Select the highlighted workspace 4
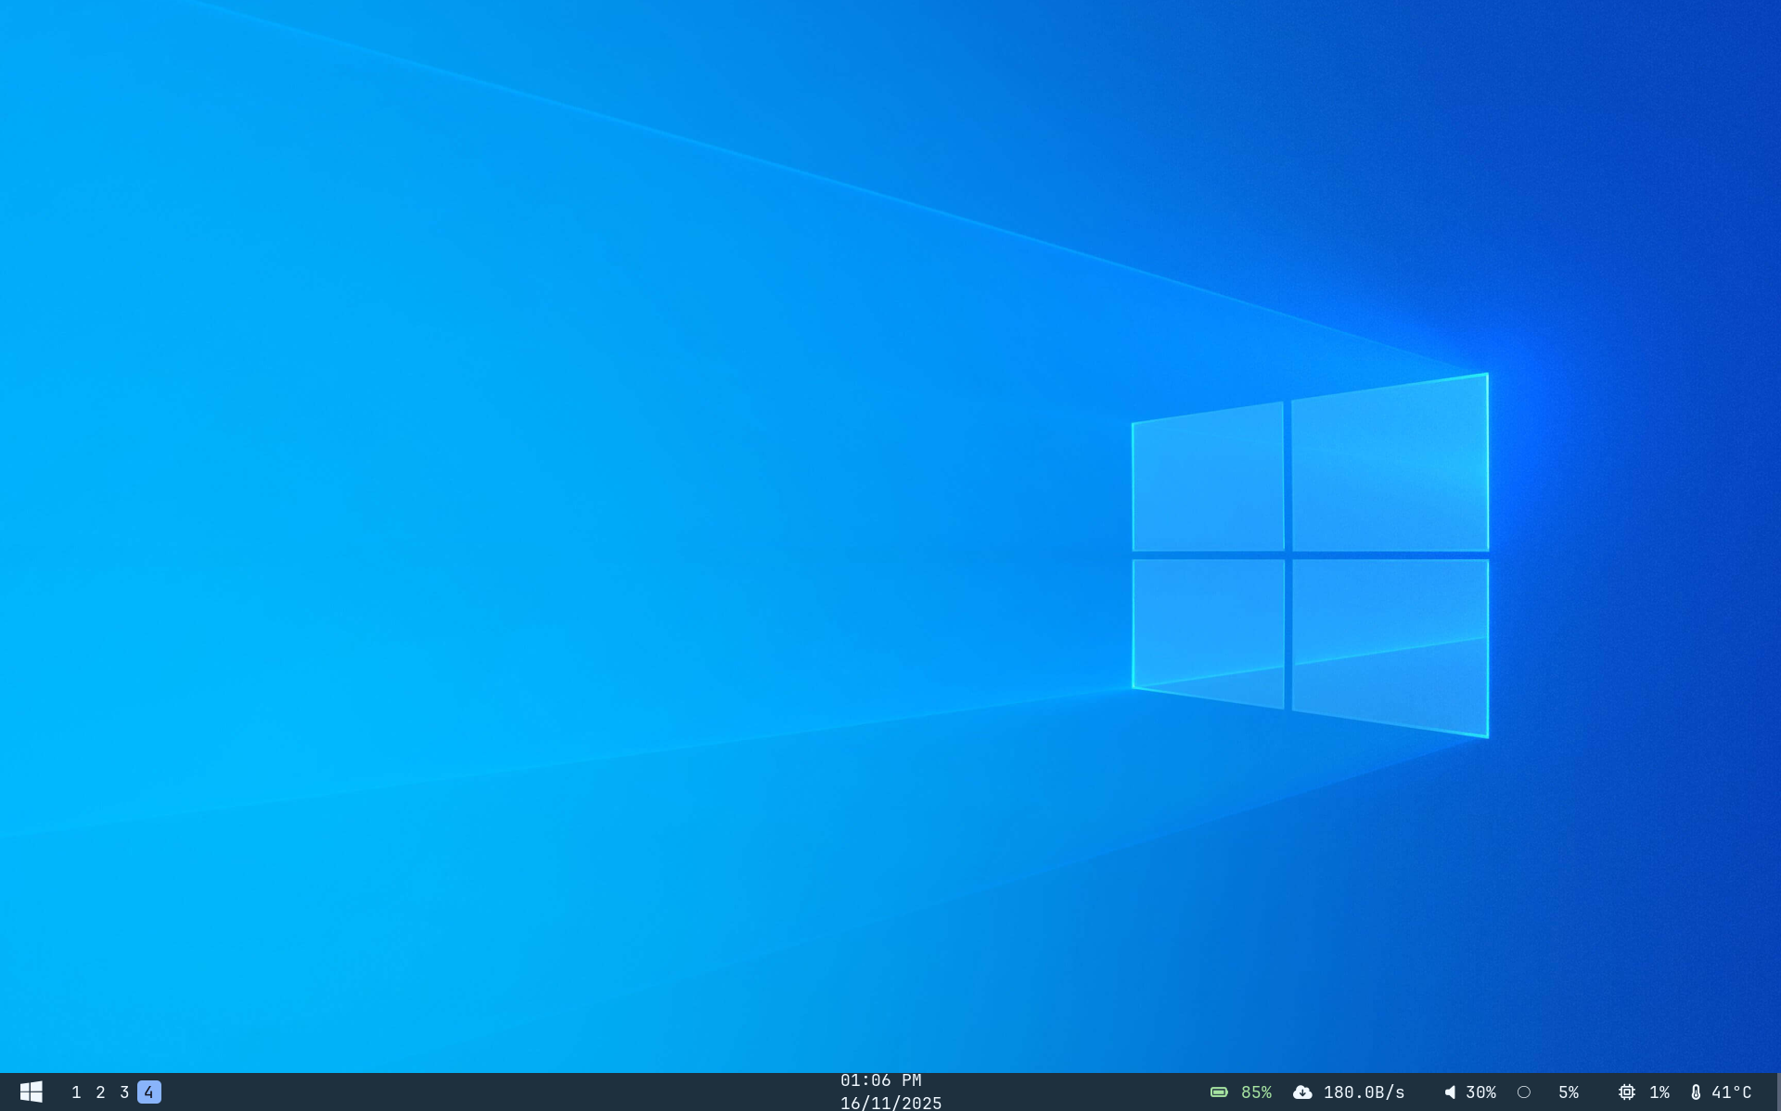 pyautogui.click(x=148, y=1092)
